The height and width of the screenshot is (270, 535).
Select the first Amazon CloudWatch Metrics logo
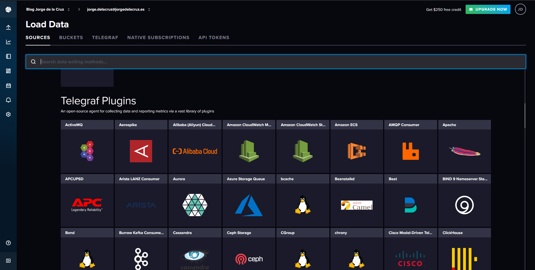coord(249,151)
